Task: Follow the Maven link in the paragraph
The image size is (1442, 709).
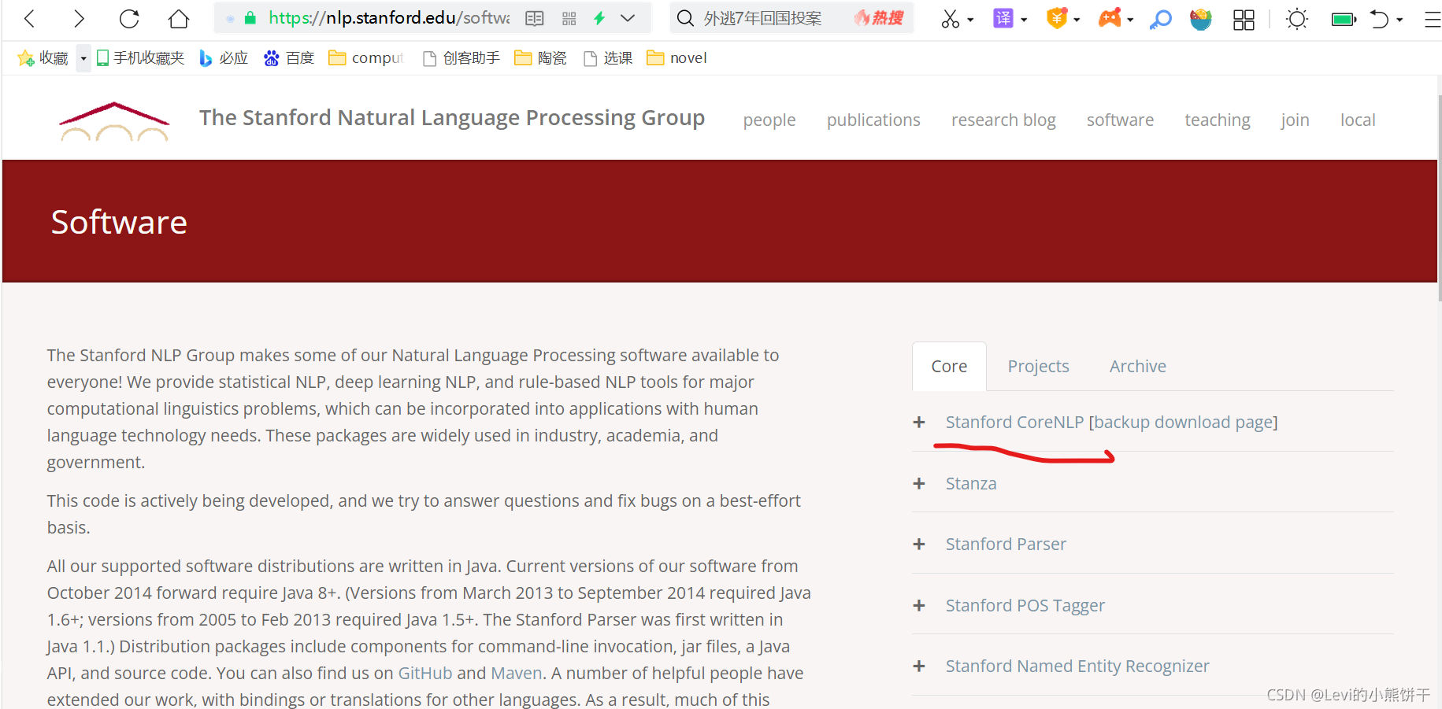Action: pos(517,674)
